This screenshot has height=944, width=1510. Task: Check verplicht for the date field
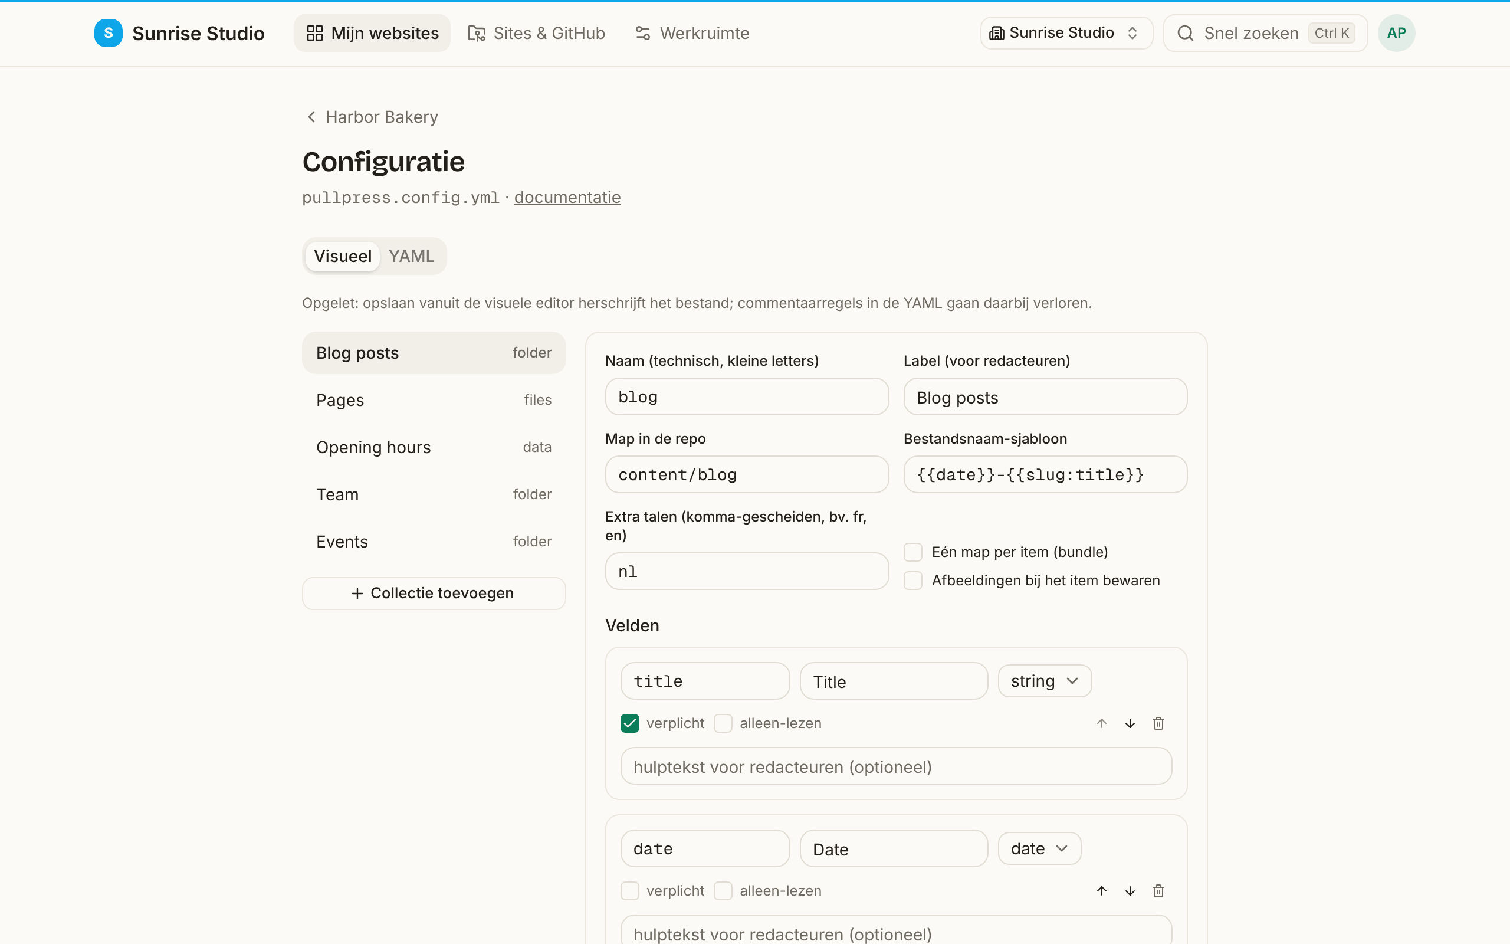tap(629, 890)
